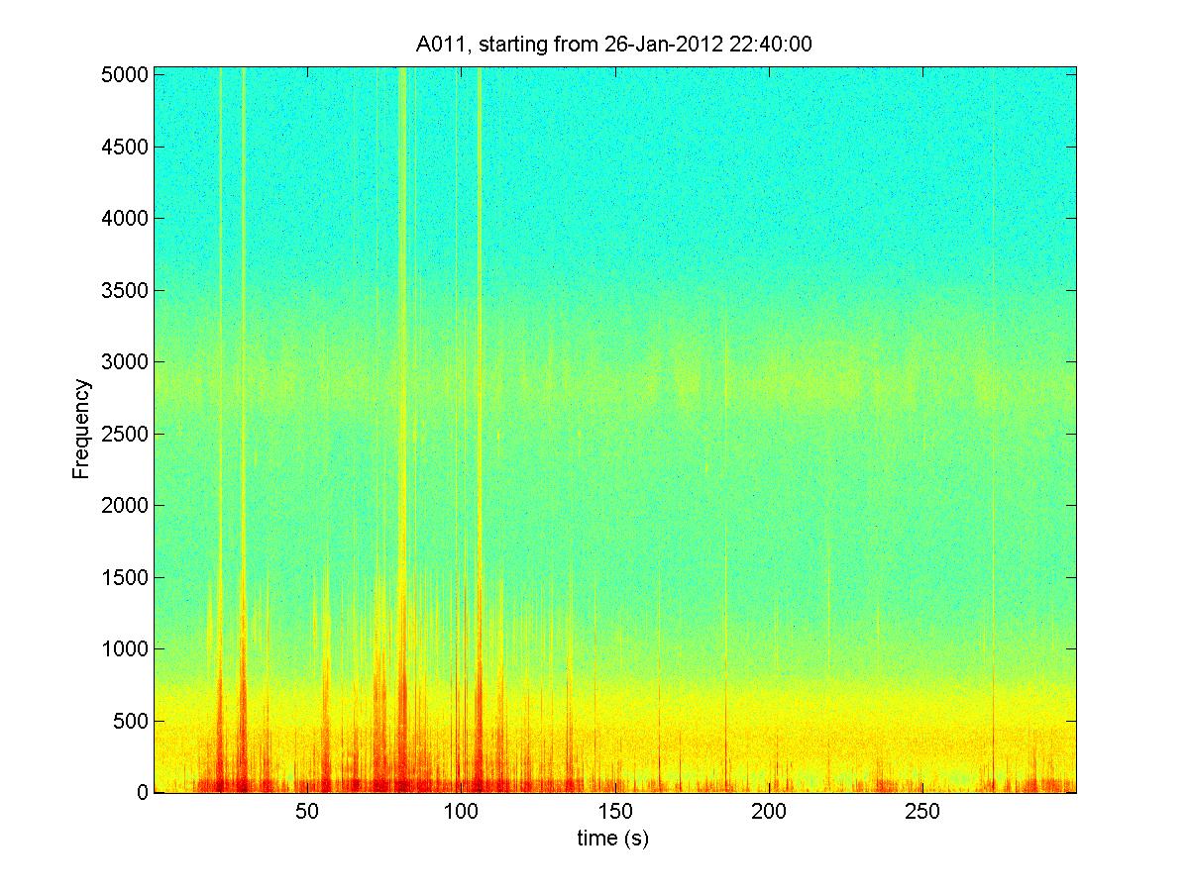The height and width of the screenshot is (891, 1189).
Task: Click the 200 tick label on the time axis
Action: 769,813
